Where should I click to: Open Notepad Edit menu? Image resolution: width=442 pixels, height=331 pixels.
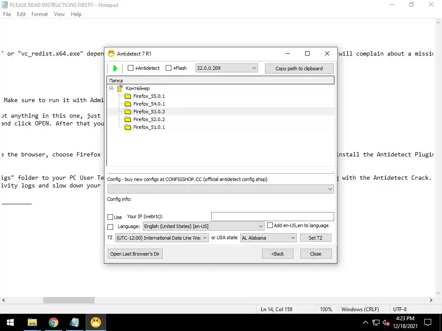coord(21,14)
